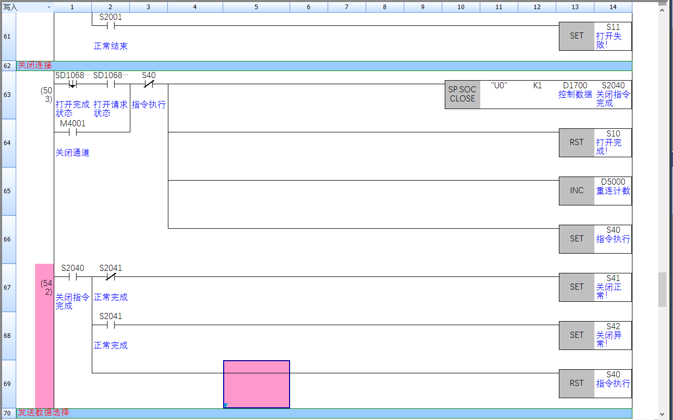Click the pink highlighted cell in row 69
673x420 pixels.
pos(256,384)
